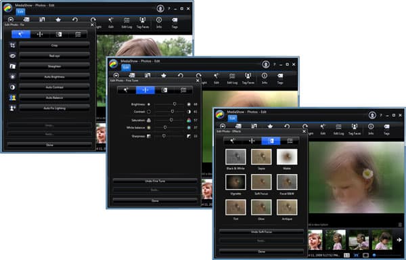Click the Undo Soft Focus button
Image resolution: width=406 pixels, height=260 pixels.
[x=261, y=232]
